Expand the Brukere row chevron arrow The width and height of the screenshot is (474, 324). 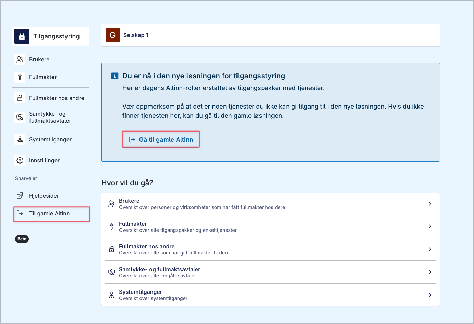pos(430,204)
